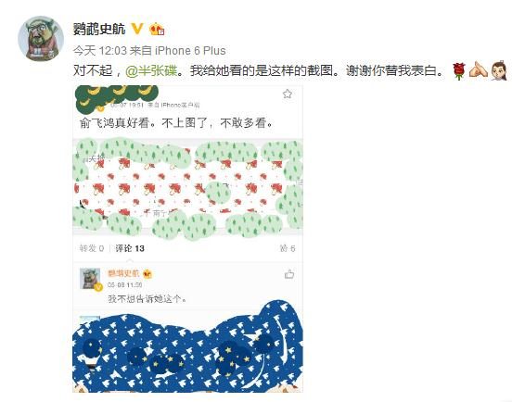
Task: Click the rose emoji in the post
Action: pyautogui.click(x=459, y=71)
